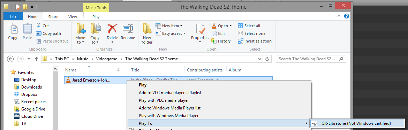Open the Play tab under Music Tools
This screenshot has height=130, width=408.
[96, 17]
